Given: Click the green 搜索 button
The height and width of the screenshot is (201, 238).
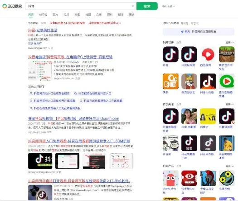Looking at the screenshot, I should (x=147, y=6).
